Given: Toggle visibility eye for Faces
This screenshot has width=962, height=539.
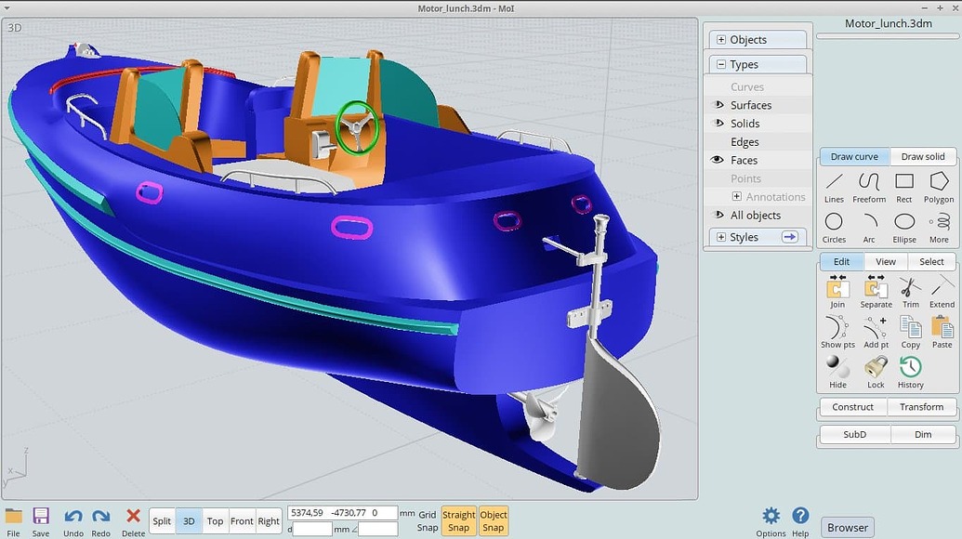Looking at the screenshot, I should 718,160.
